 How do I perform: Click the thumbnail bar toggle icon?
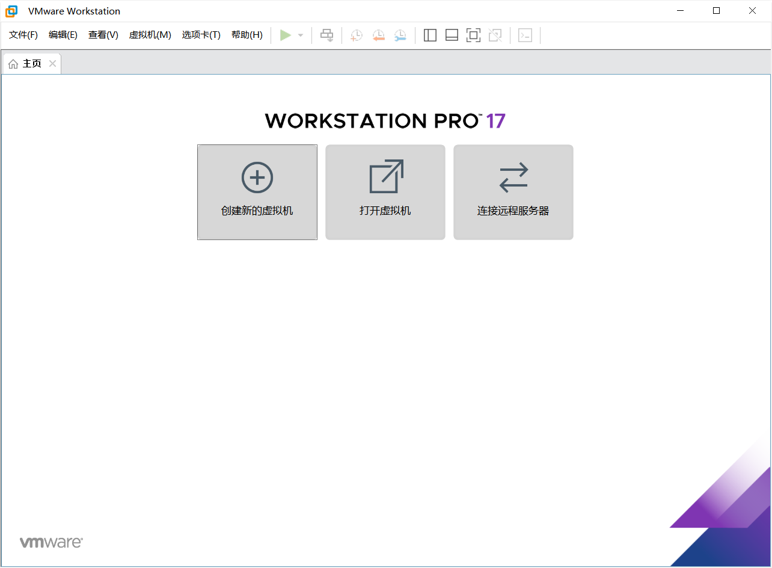(452, 35)
